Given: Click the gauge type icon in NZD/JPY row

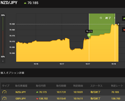Looking at the screenshot, I should pyautogui.click(x=4, y=92).
